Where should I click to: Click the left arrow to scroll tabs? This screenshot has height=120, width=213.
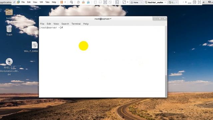pos(183,2)
